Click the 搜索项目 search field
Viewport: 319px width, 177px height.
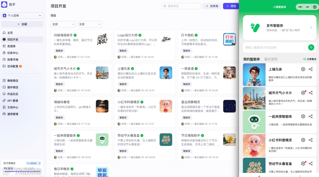181,6
